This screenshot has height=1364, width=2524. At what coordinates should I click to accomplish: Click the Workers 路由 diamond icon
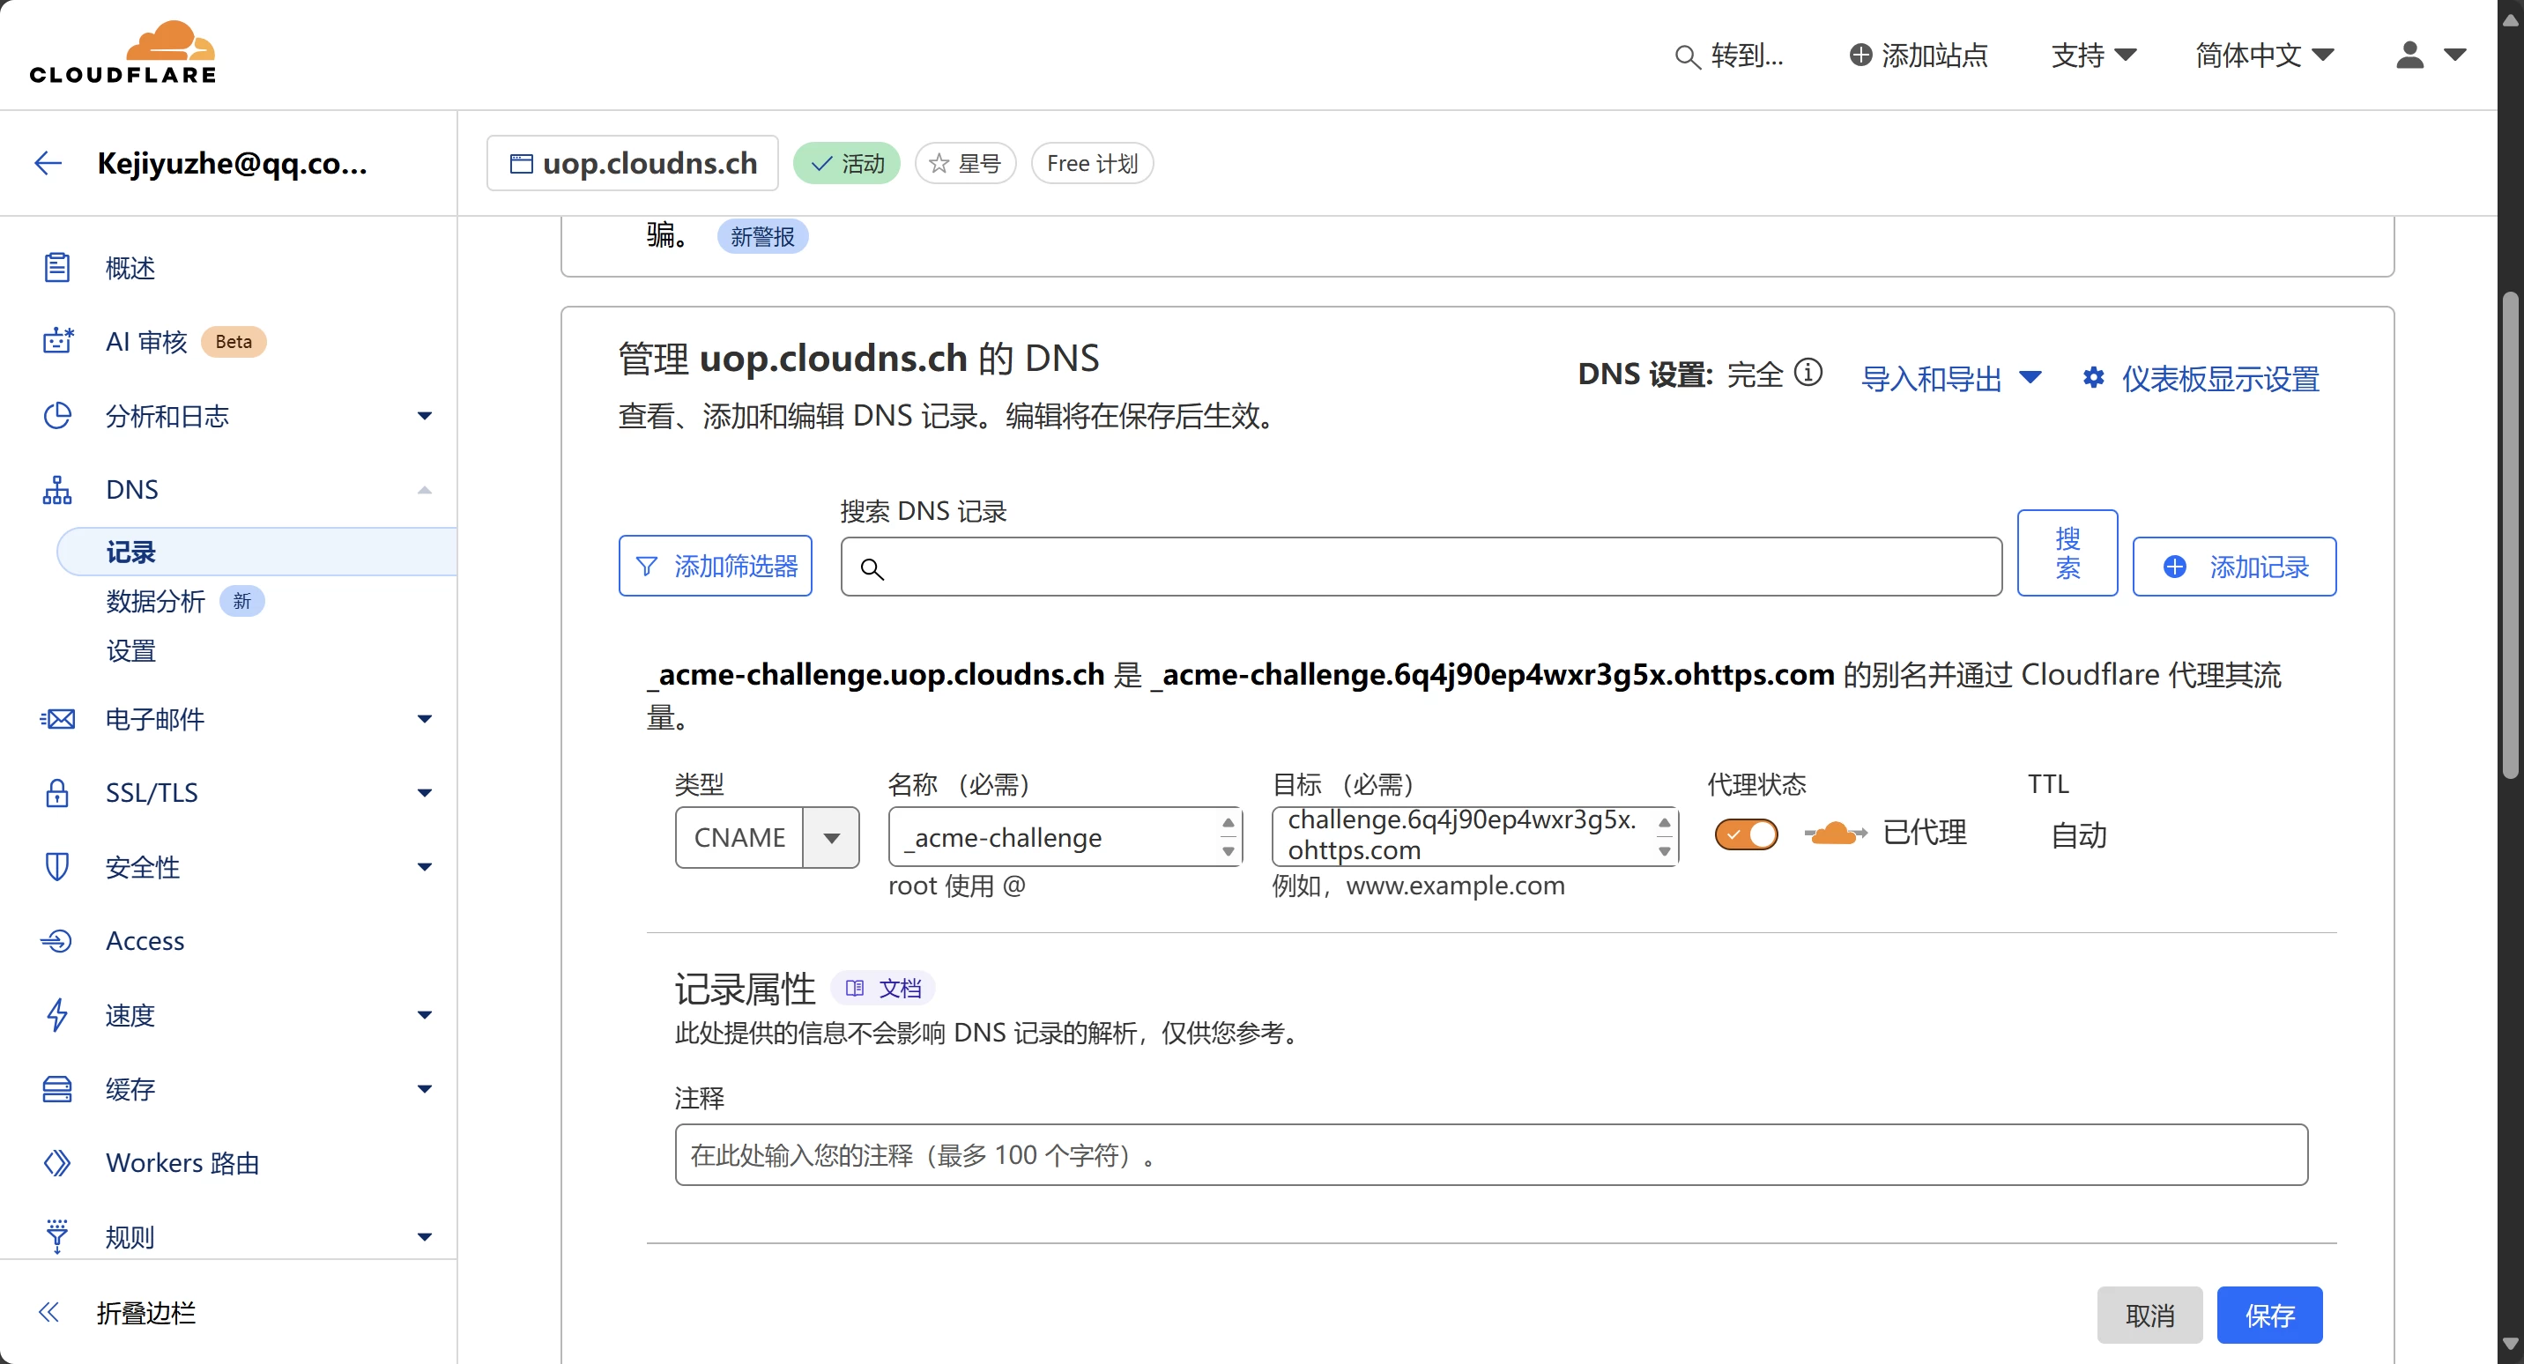pos(56,1162)
